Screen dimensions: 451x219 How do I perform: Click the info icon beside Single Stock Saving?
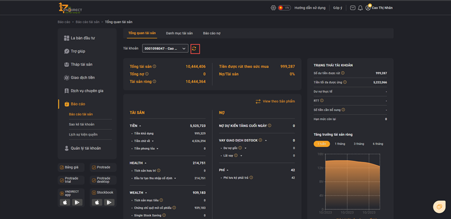[164, 215]
